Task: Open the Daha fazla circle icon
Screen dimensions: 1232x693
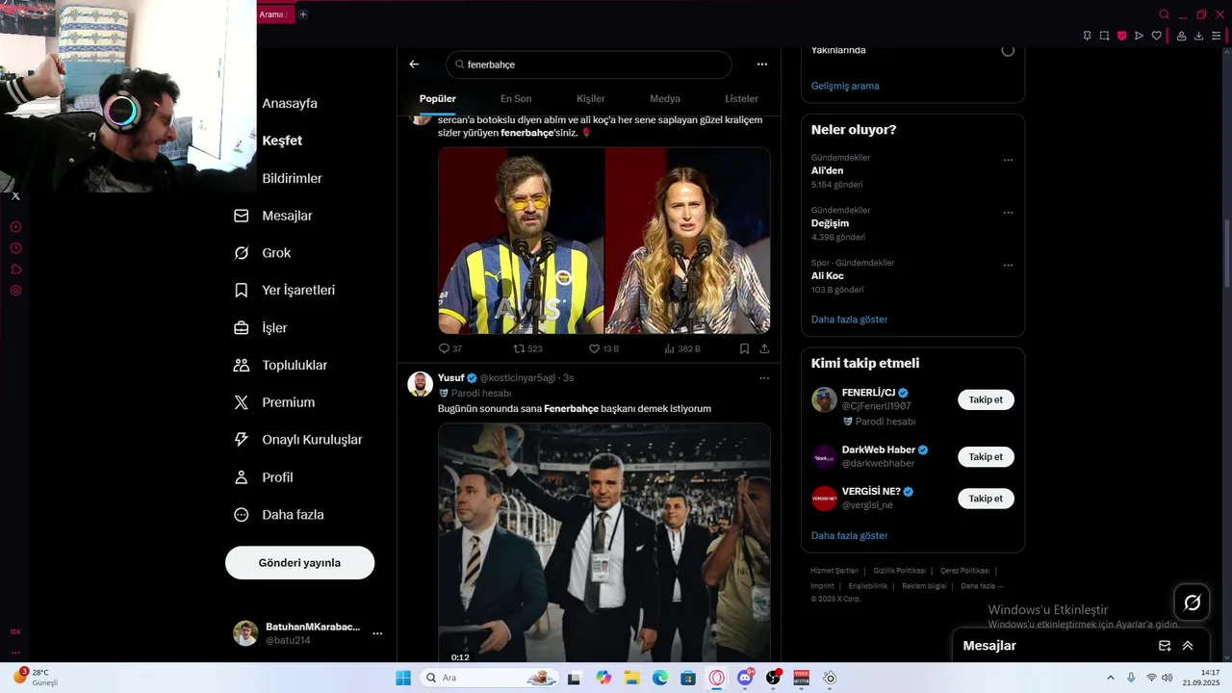Action: pyautogui.click(x=242, y=515)
